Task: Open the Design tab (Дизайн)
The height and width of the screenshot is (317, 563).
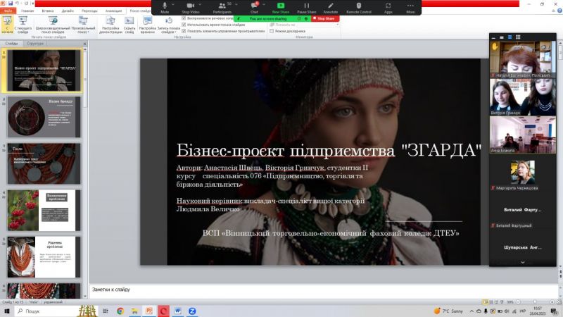Action: coord(68,11)
